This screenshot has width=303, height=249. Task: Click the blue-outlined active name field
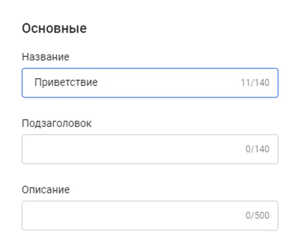[x=150, y=83]
